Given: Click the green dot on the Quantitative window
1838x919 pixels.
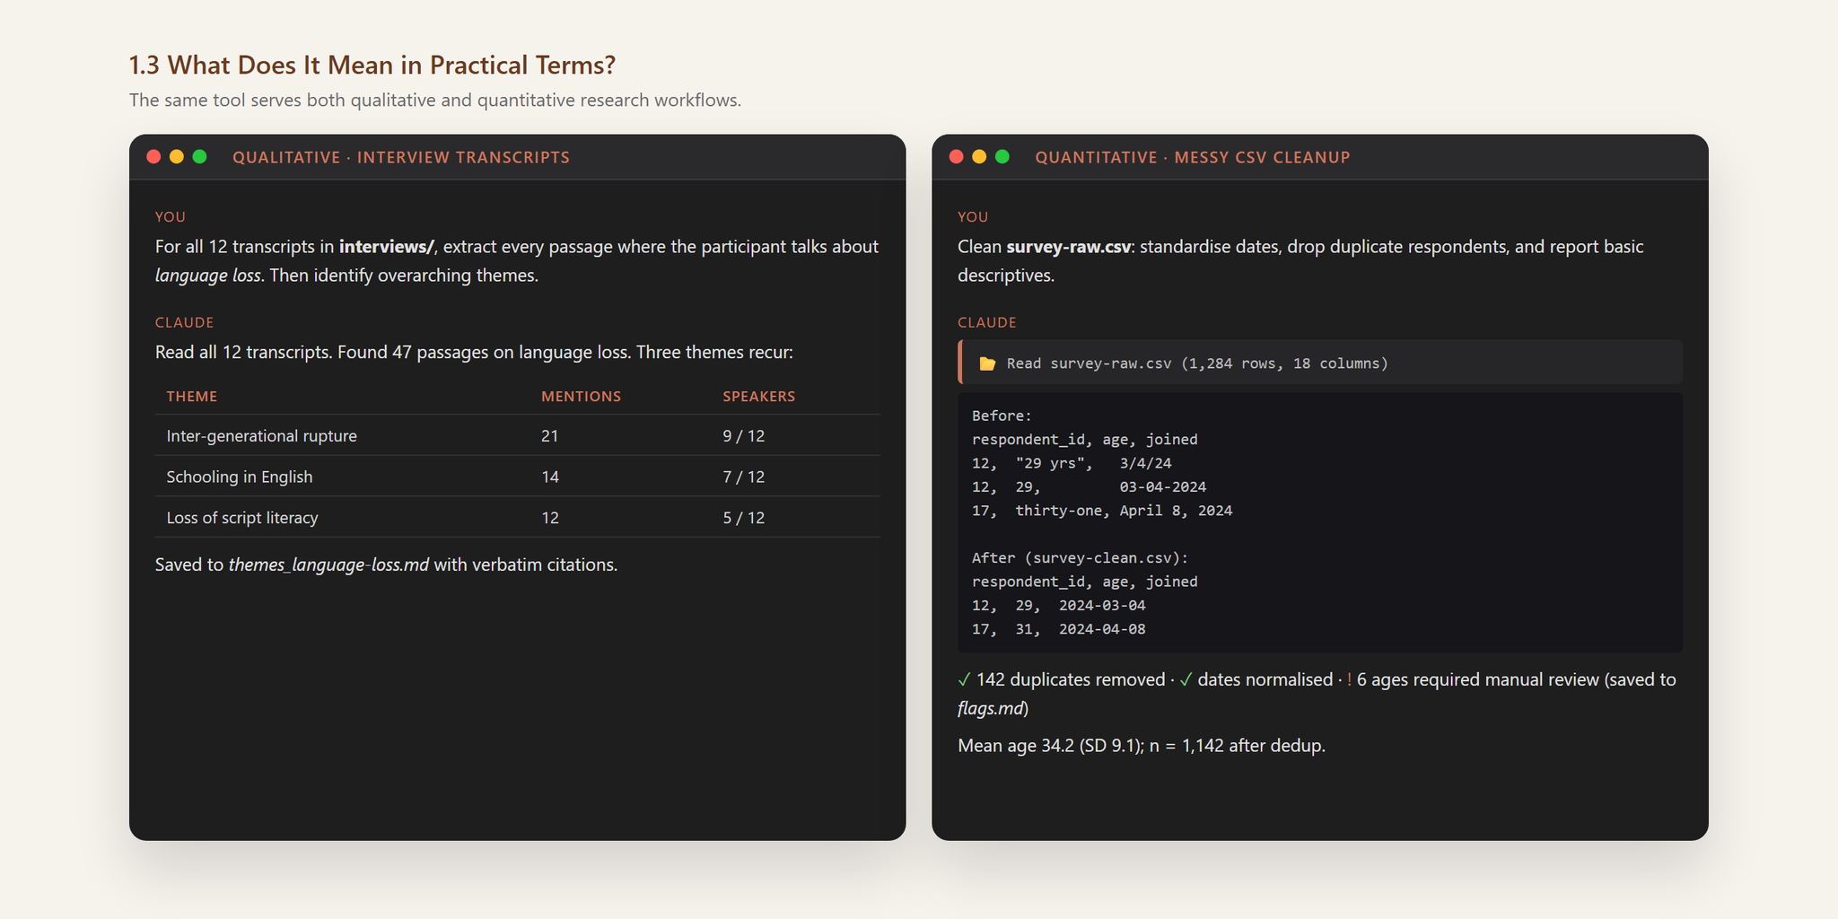Looking at the screenshot, I should click(x=1002, y=157).
